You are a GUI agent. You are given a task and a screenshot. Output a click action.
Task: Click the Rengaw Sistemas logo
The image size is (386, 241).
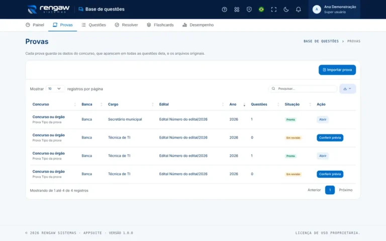48,10
